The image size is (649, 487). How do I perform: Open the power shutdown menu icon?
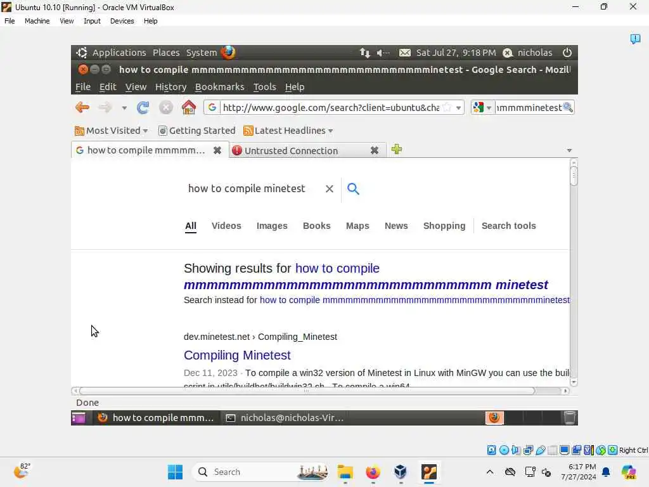(x=567, y=53)
